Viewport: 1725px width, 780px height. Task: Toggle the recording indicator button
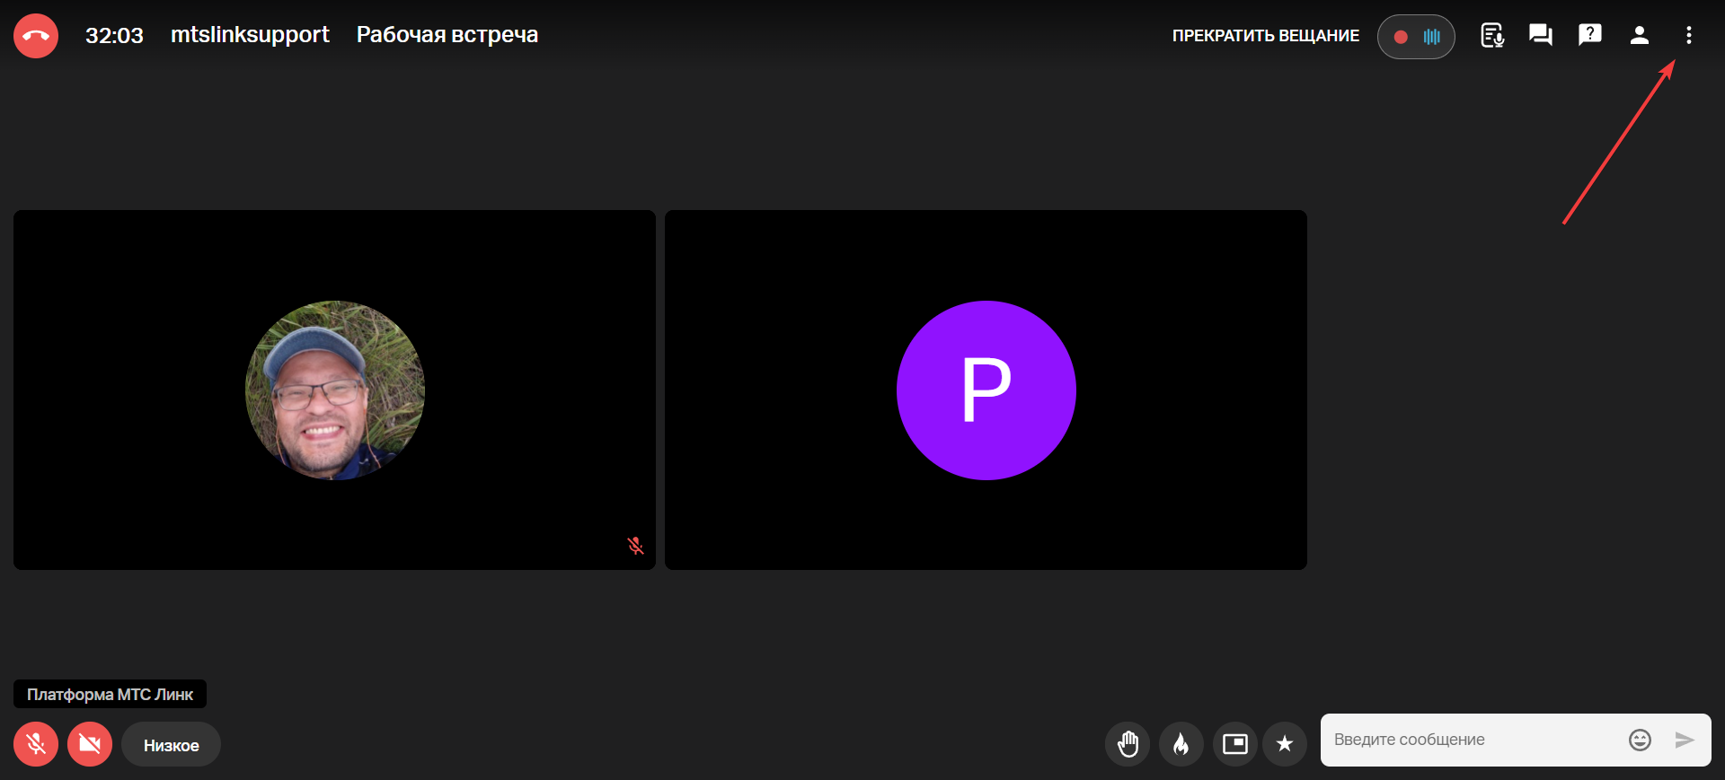click(x=1416, y=37)
